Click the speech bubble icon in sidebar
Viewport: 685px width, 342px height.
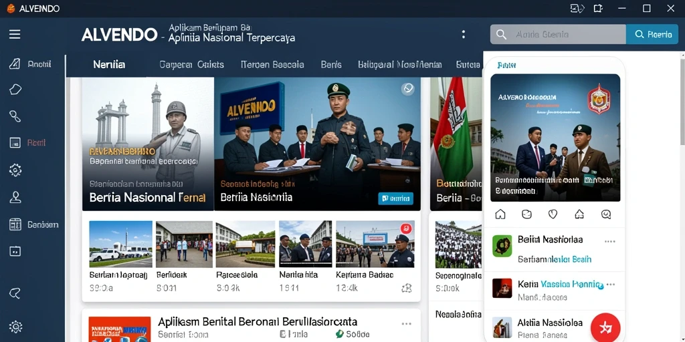click(x=15, y=293)
